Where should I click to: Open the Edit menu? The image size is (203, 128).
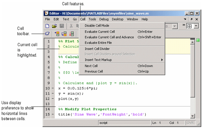(56, 19)
